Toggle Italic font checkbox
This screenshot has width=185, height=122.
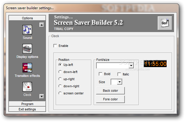(x=119, y=74)
